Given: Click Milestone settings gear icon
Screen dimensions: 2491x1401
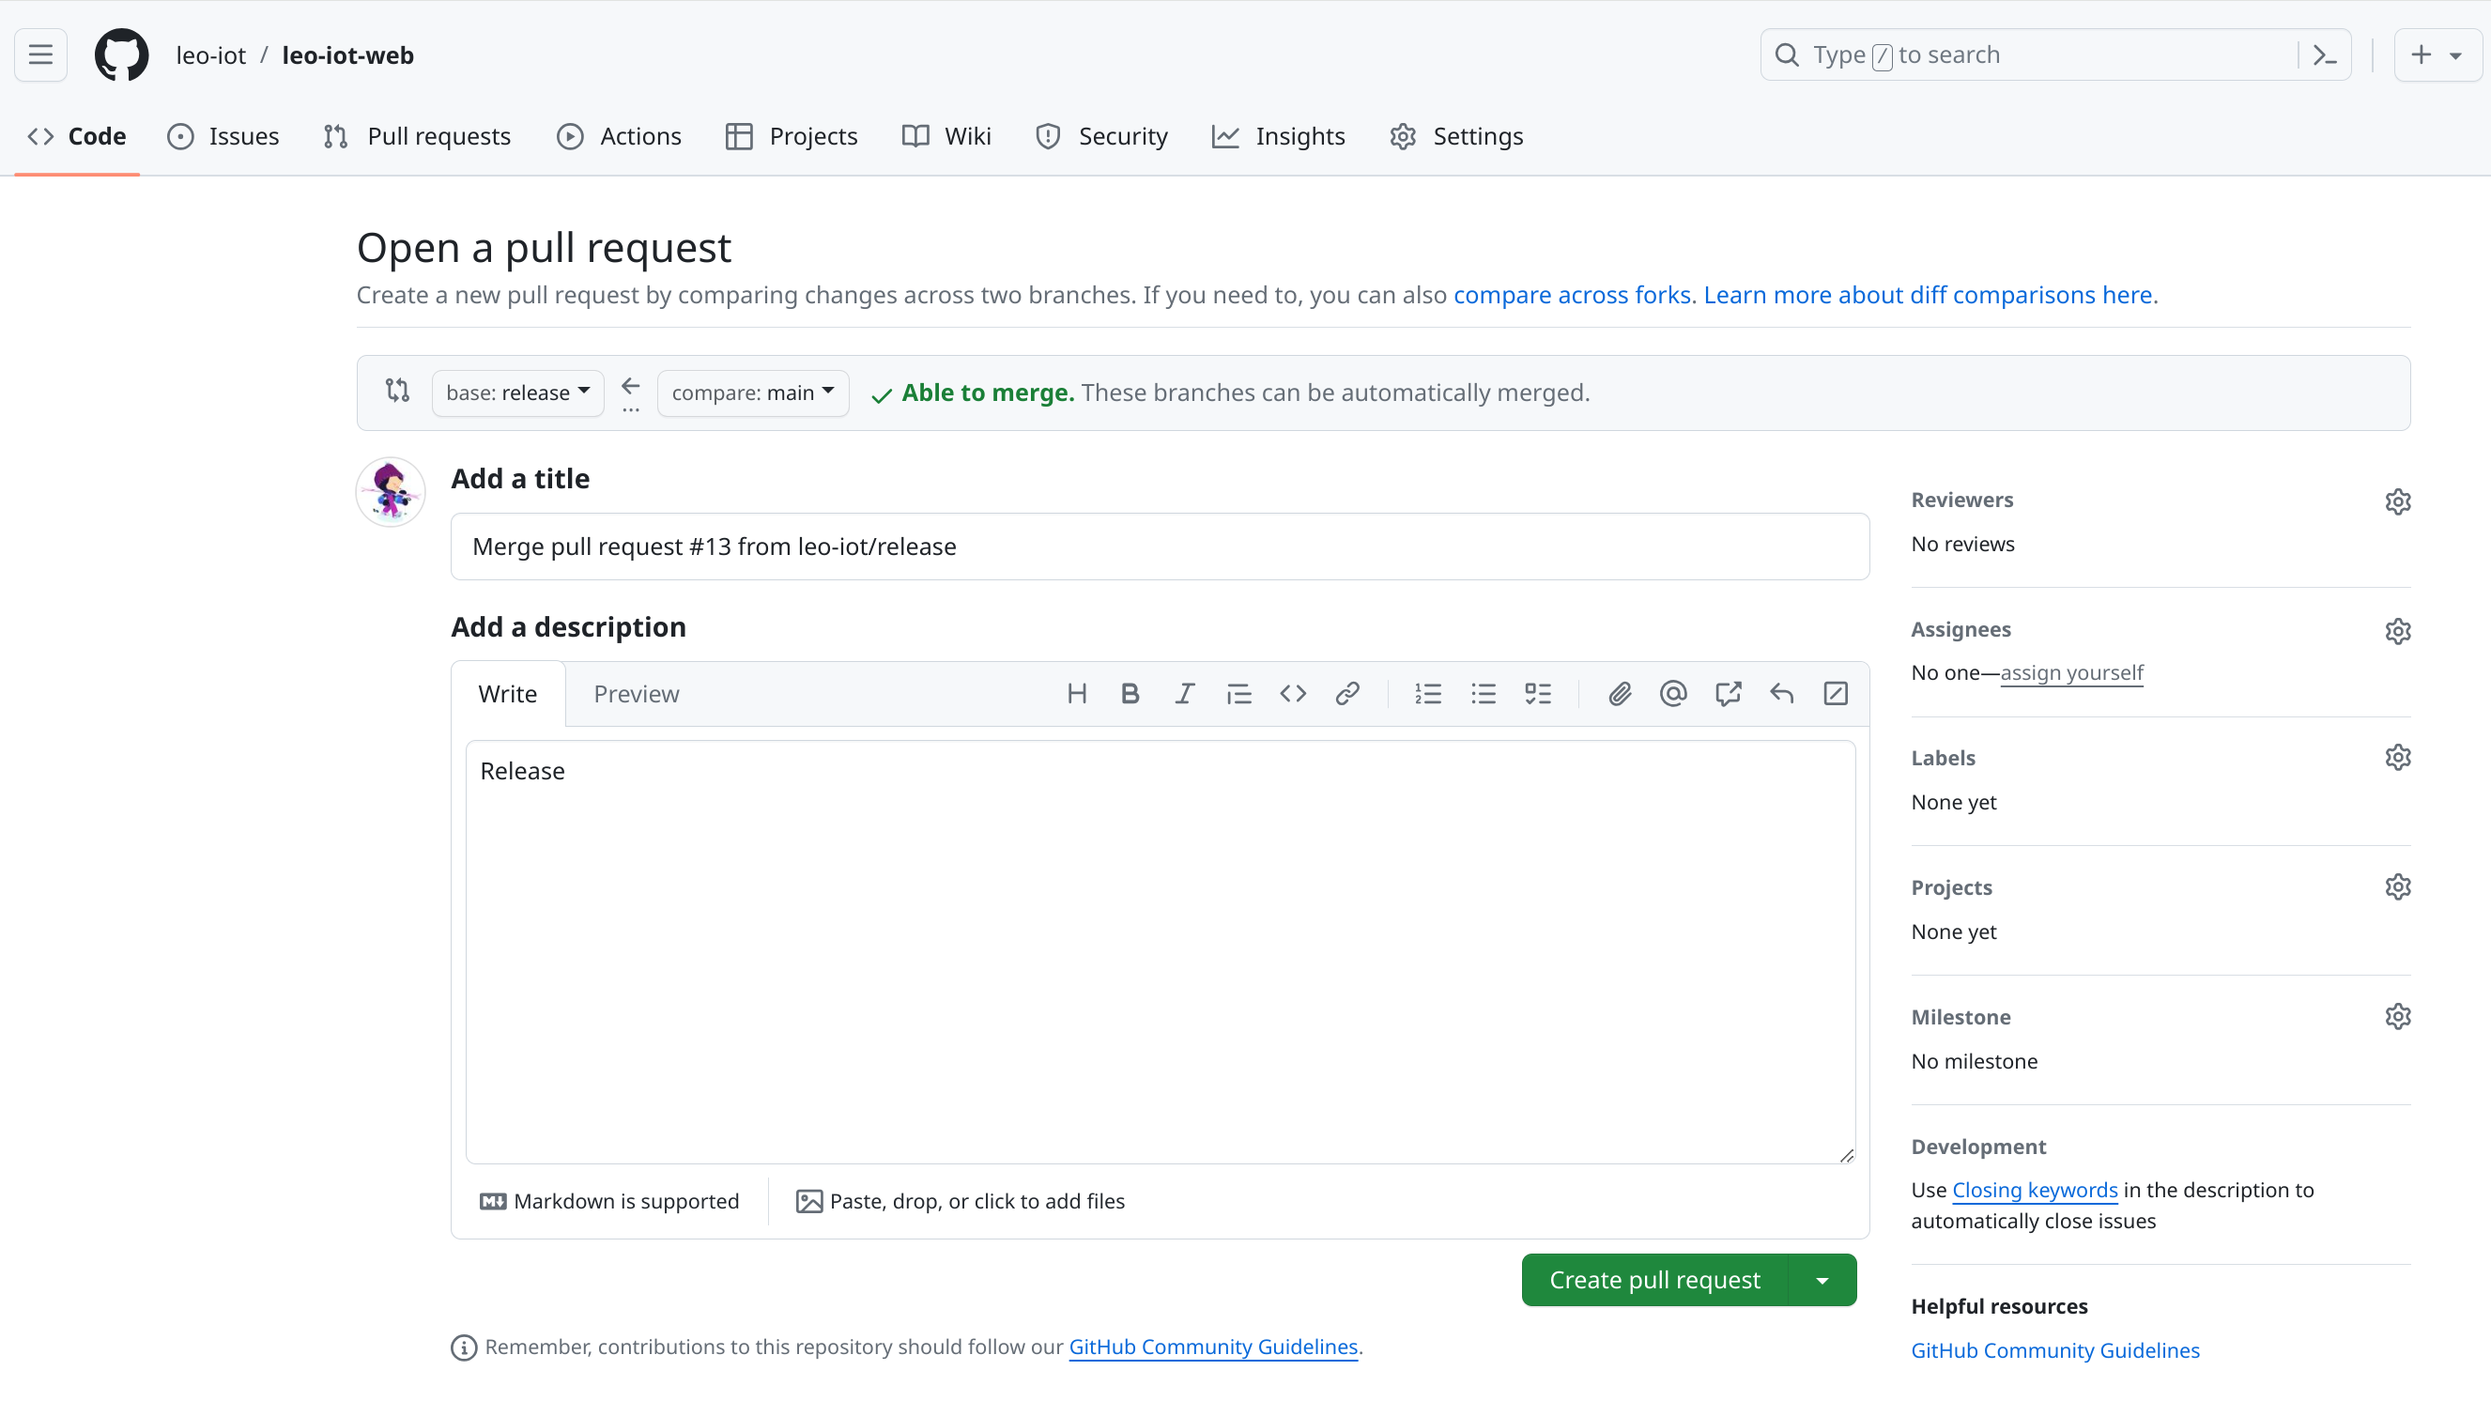Looking at the screenshot, I should click(x=2397, y=1016).
